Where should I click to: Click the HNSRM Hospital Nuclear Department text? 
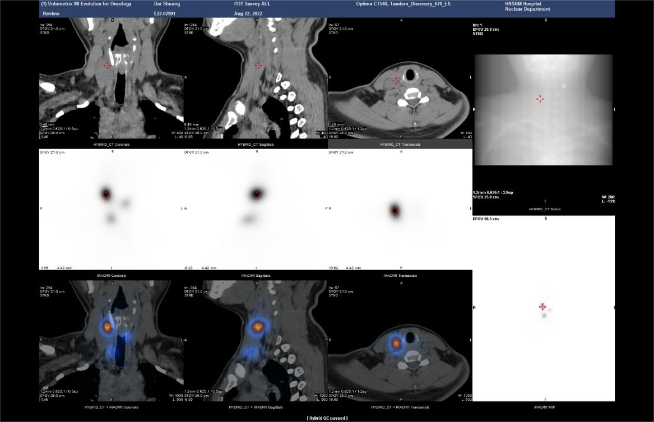[x=527, y=7]
